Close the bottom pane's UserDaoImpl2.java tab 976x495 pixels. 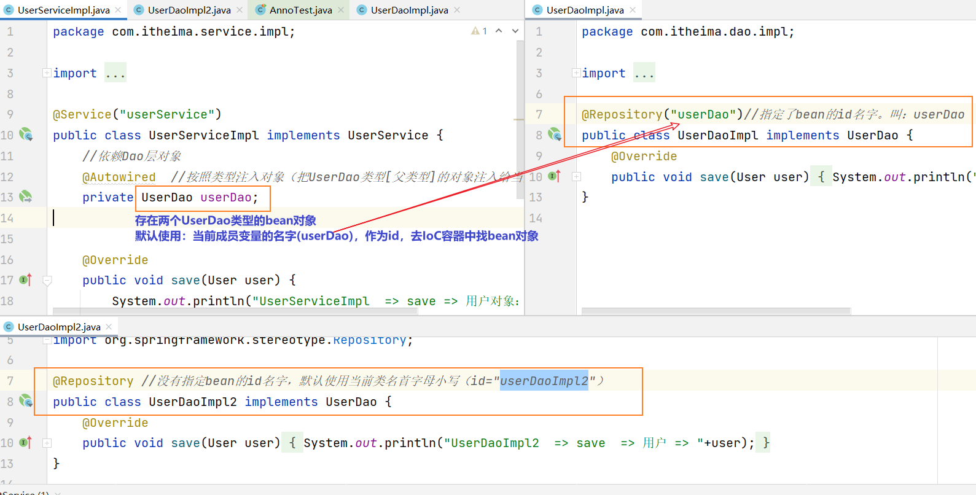(109, 327)
